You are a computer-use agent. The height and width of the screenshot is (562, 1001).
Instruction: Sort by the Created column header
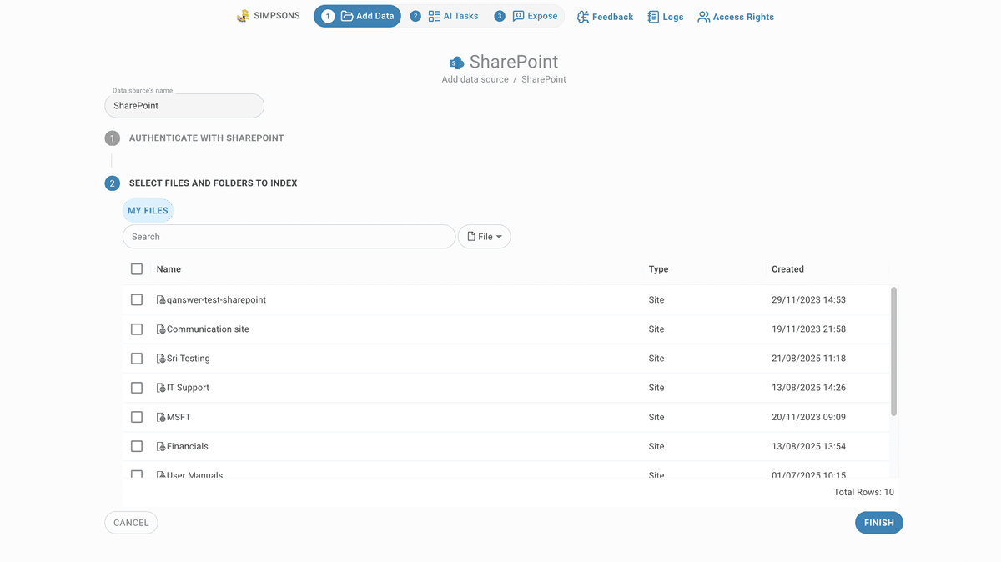[x=787, y=269]
